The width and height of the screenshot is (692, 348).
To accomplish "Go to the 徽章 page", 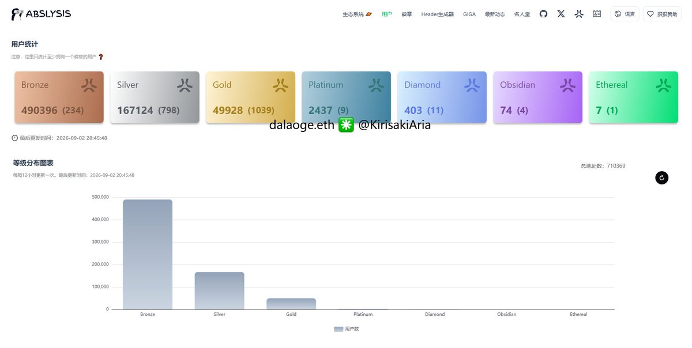I will (x=407, y=14).
